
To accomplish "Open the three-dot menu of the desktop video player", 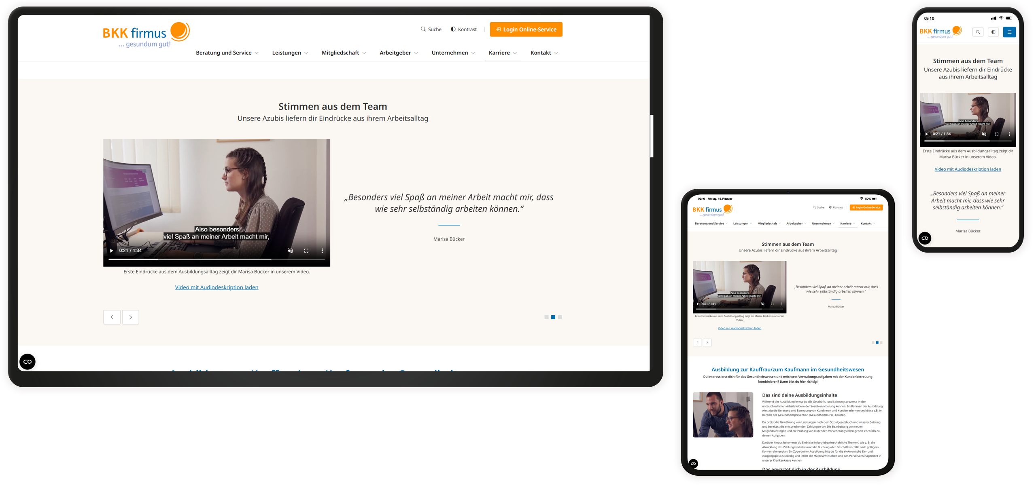I will pyautogui.click(x=322, y=251).
